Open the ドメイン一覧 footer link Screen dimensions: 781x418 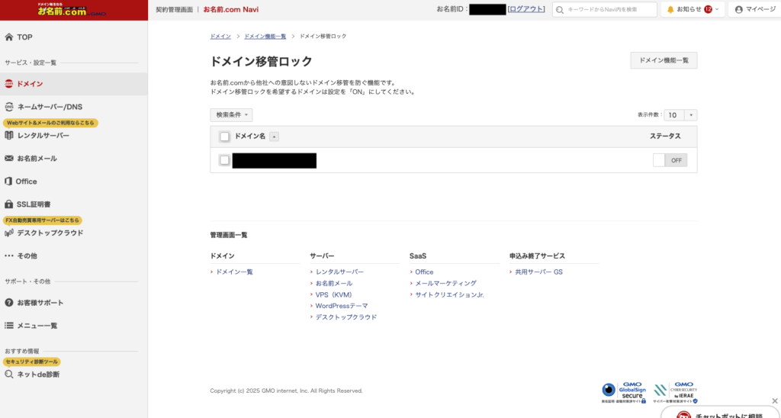click(234, 272)
